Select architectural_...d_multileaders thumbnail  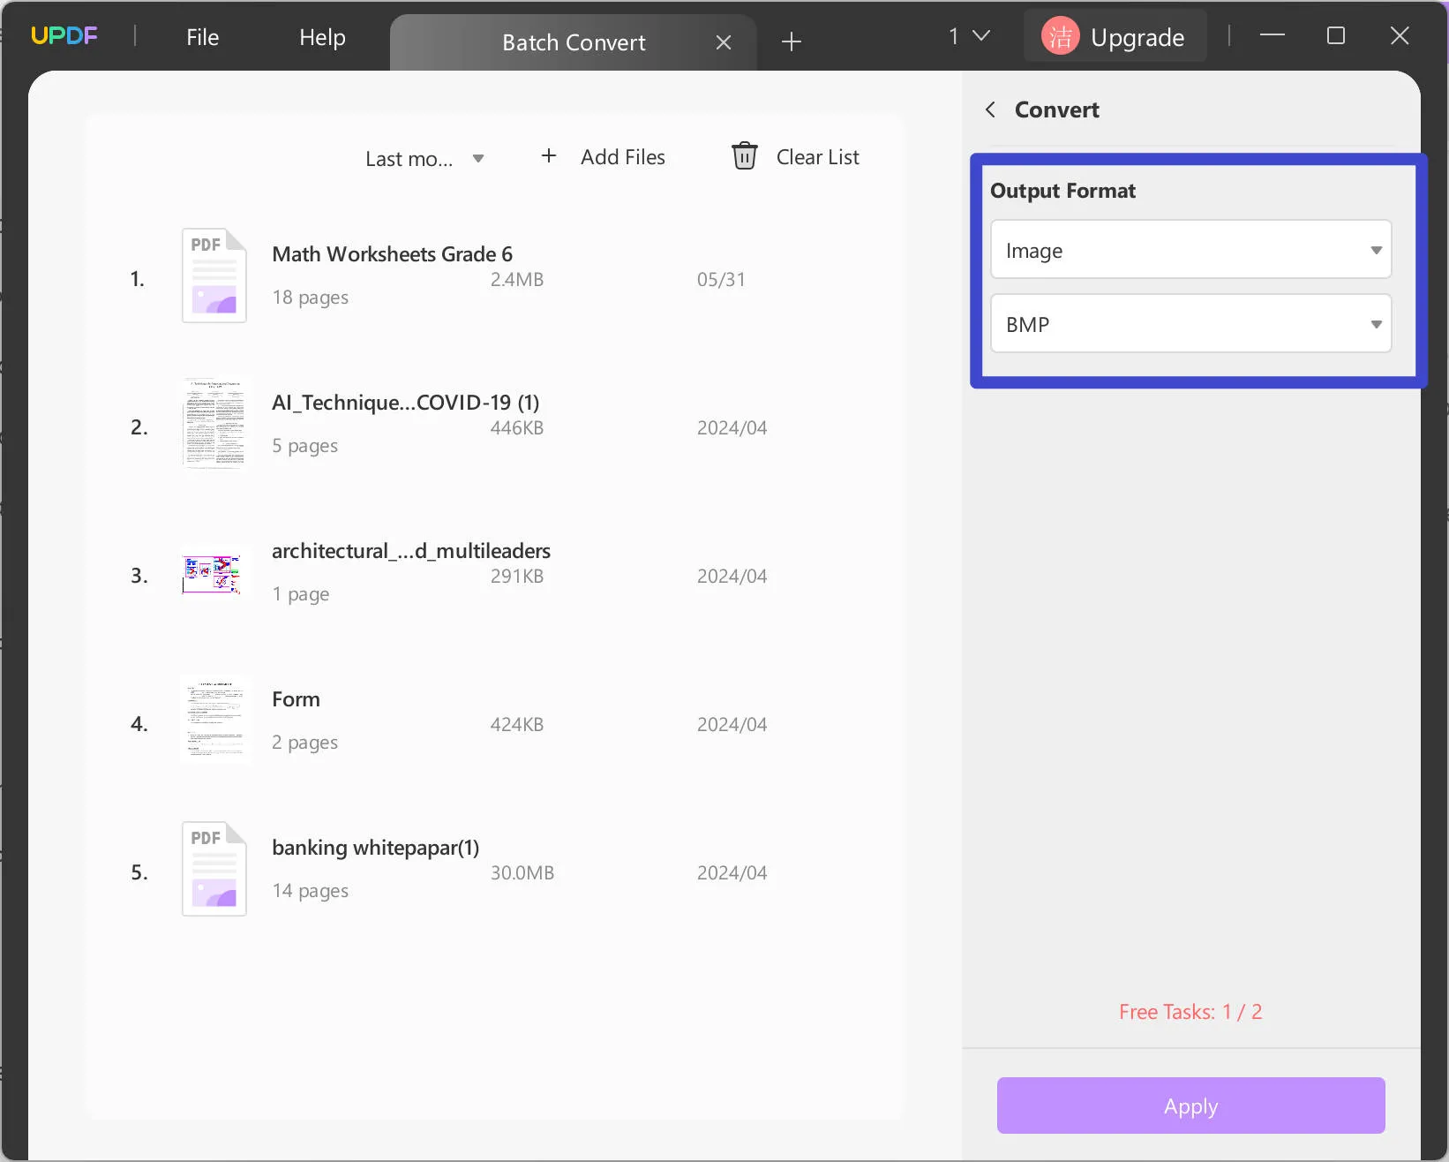[212, 574]
